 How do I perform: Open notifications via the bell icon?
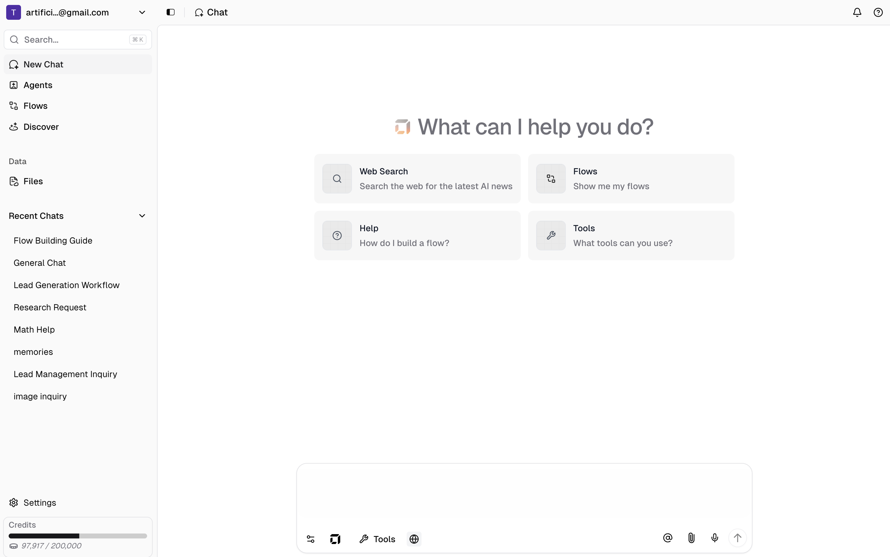(857, 12)
